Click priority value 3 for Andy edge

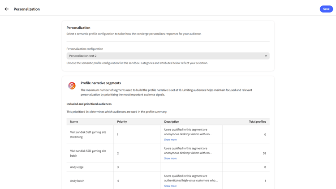point(118,167)
